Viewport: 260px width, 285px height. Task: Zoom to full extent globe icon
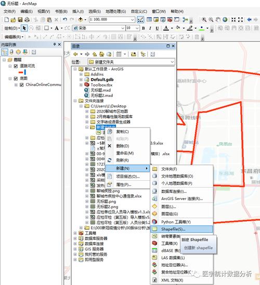click(225, 19)
